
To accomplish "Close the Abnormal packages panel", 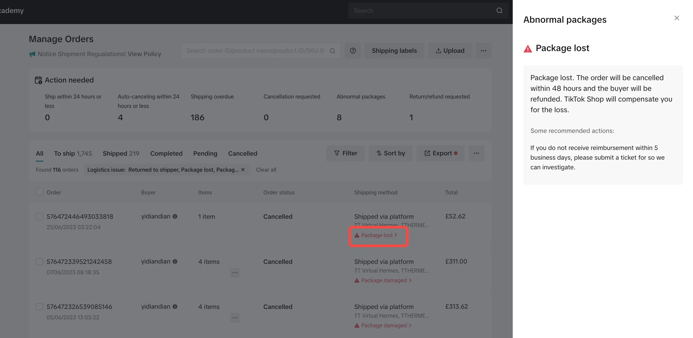I will pyautogui.click(x=677, y=18).
